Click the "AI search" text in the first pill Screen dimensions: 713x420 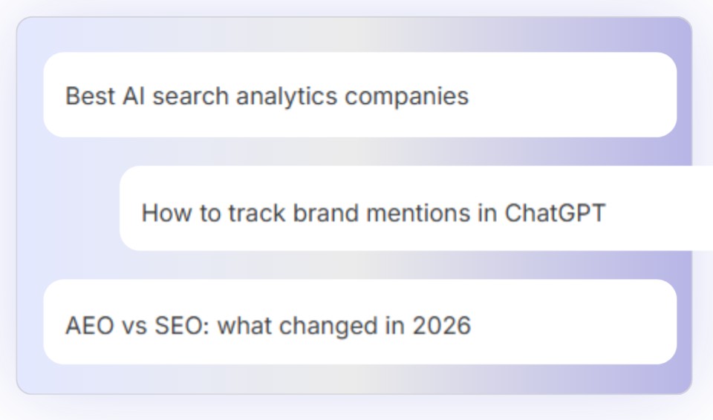click(x=175, y=96)
